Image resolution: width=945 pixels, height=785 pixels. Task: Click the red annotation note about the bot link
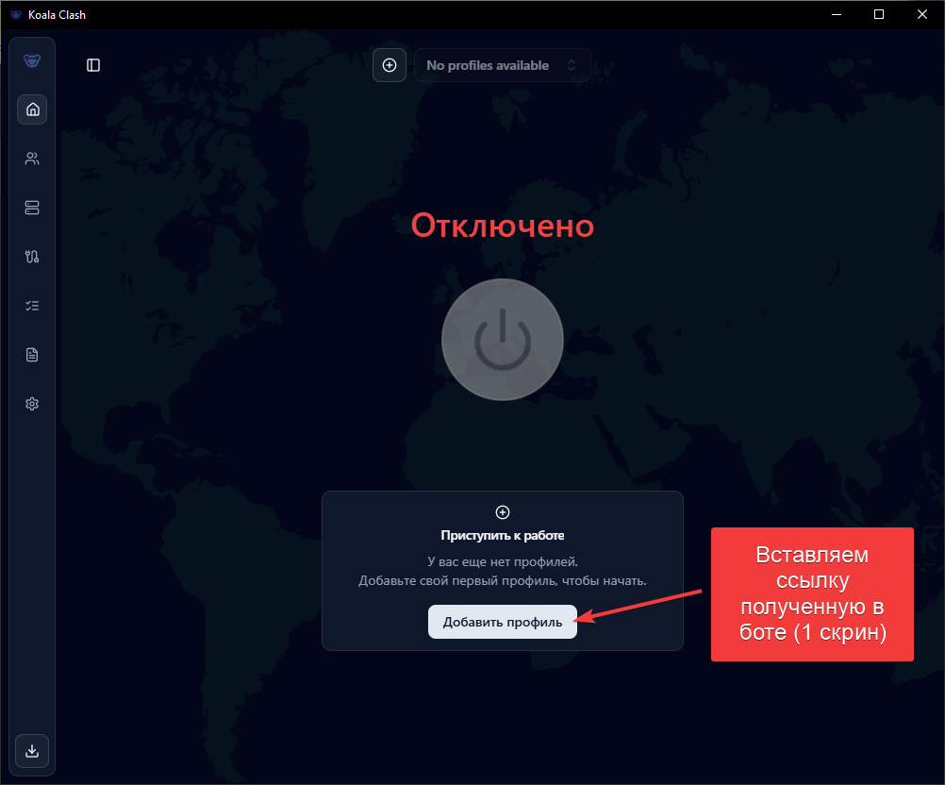pyautogui.click(x=811, y=594)
